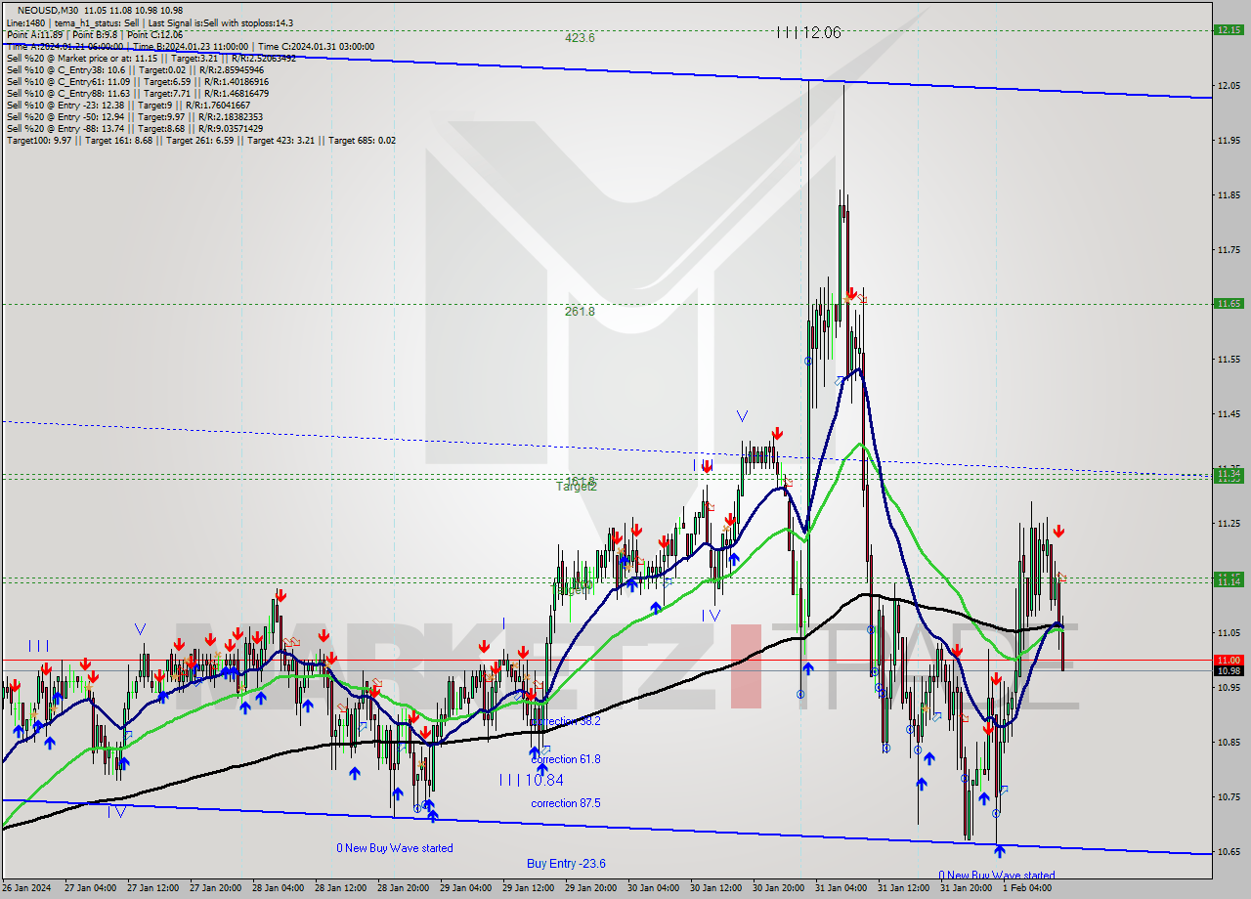Click the 'correction 61.8' label
This screenshot has height=899, width=1251.
click(566, 759)
